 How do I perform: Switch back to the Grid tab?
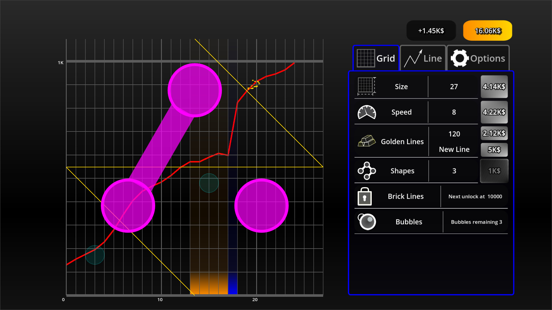click(376, 58)
